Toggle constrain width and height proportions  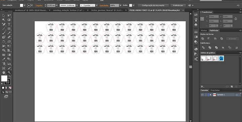(x=236, y=19)
